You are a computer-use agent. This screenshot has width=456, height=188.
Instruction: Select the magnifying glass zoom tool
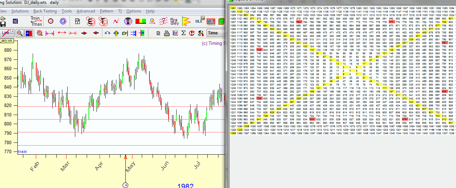coord(20,33)
